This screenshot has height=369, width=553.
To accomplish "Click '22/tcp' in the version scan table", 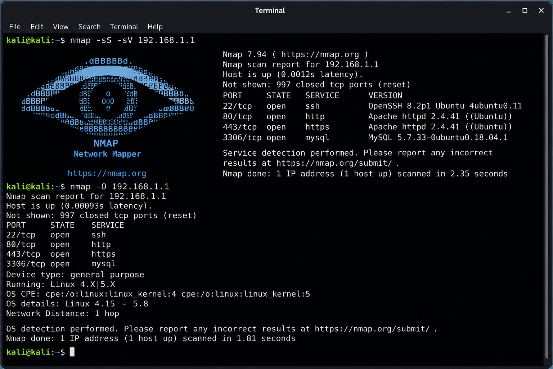I will click(x=237, y=106).
